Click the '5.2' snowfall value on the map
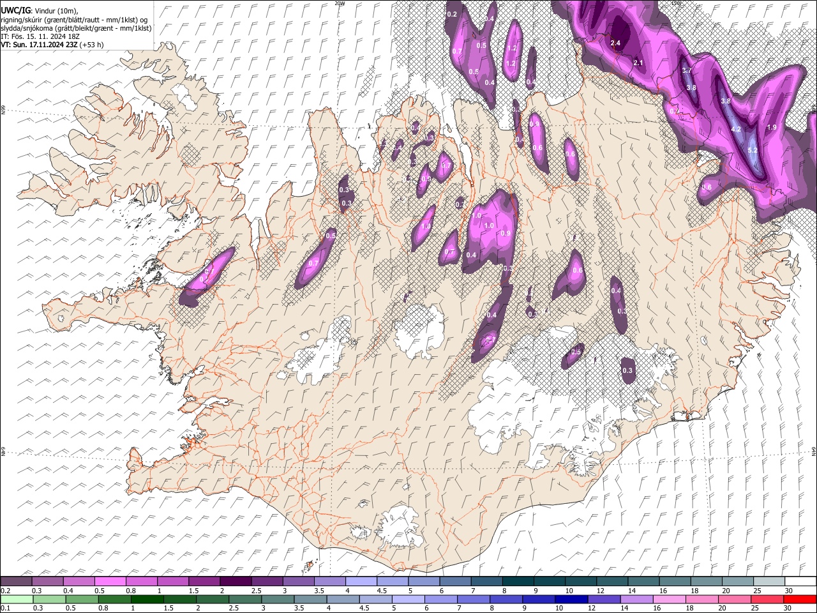 (753, 151)
